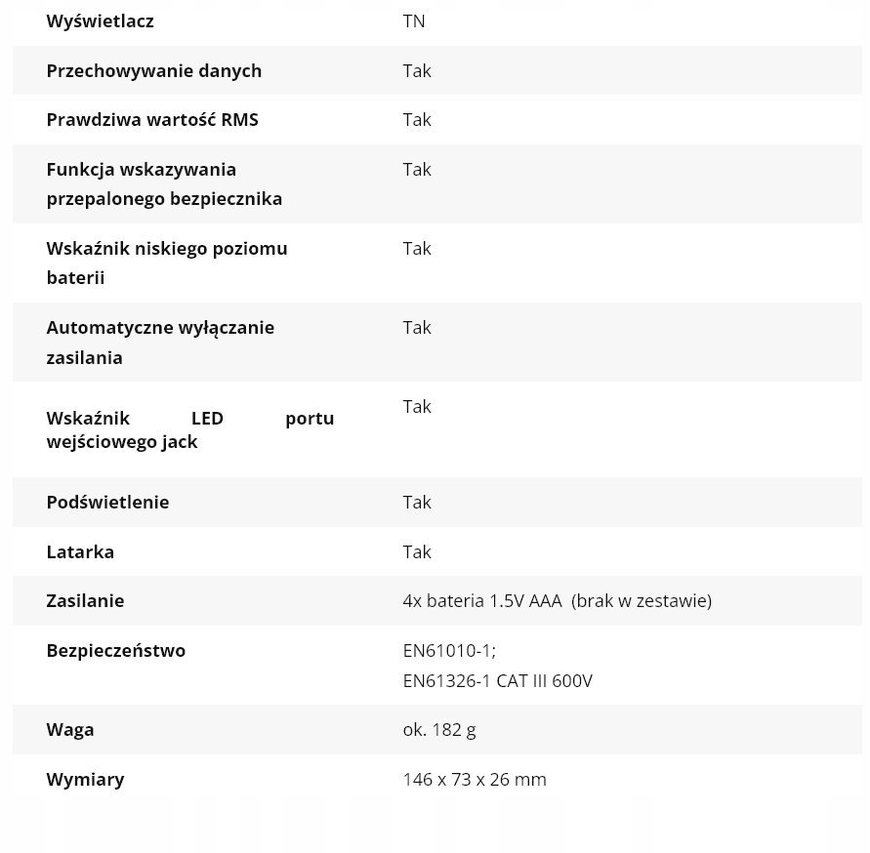Select Tak value next to Podświetlenie
This screenshot has width=870, height=853.
(x=417, y=503)
